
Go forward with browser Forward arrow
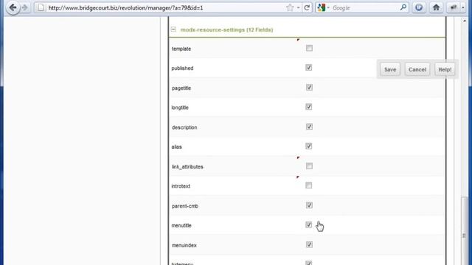click(25, 8)
